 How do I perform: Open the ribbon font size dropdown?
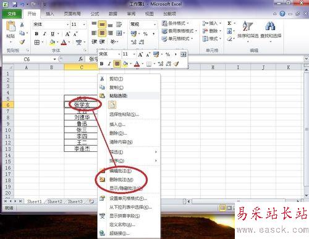(x=84, y=25)
